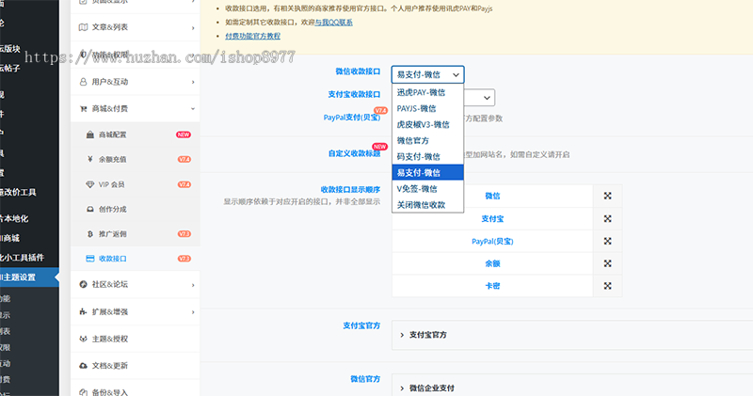
Task: Expand the 社区&论坛 sidebar section
Action: point(135,284)
